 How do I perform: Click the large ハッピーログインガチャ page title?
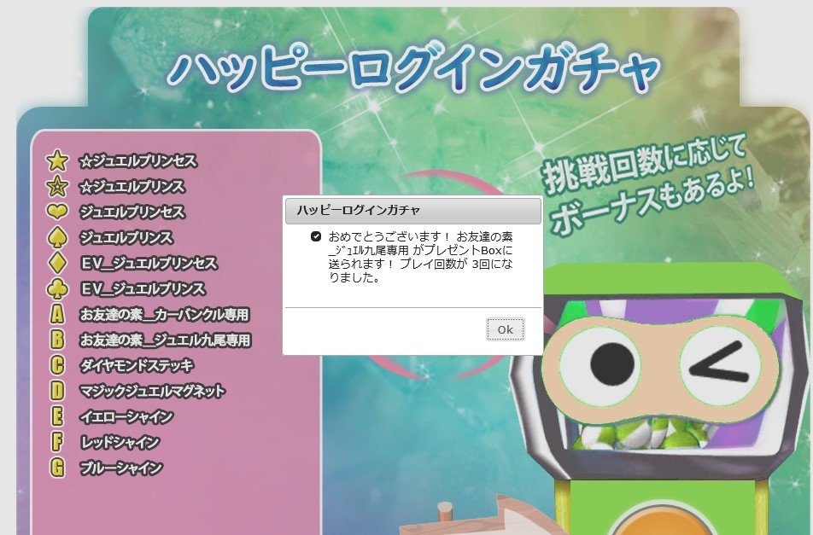[413, 72]
